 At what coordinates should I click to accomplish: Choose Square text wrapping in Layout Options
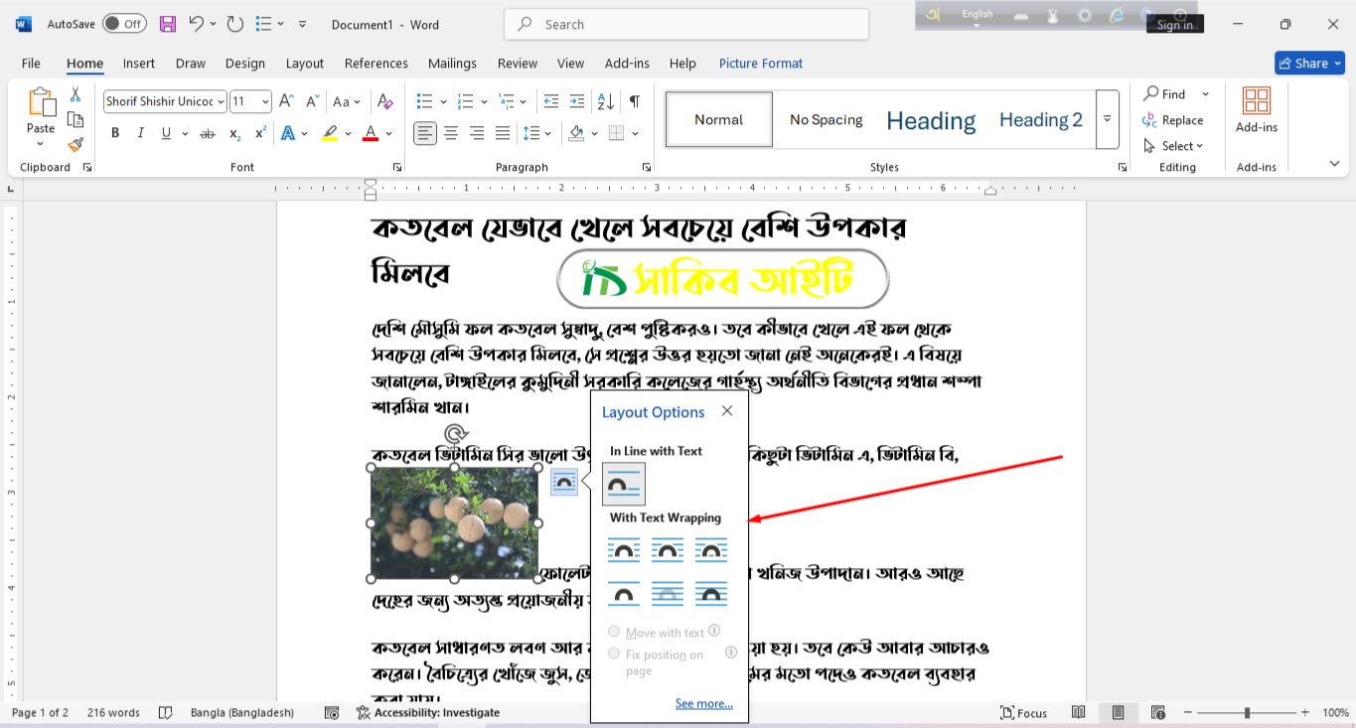(624, 549)
